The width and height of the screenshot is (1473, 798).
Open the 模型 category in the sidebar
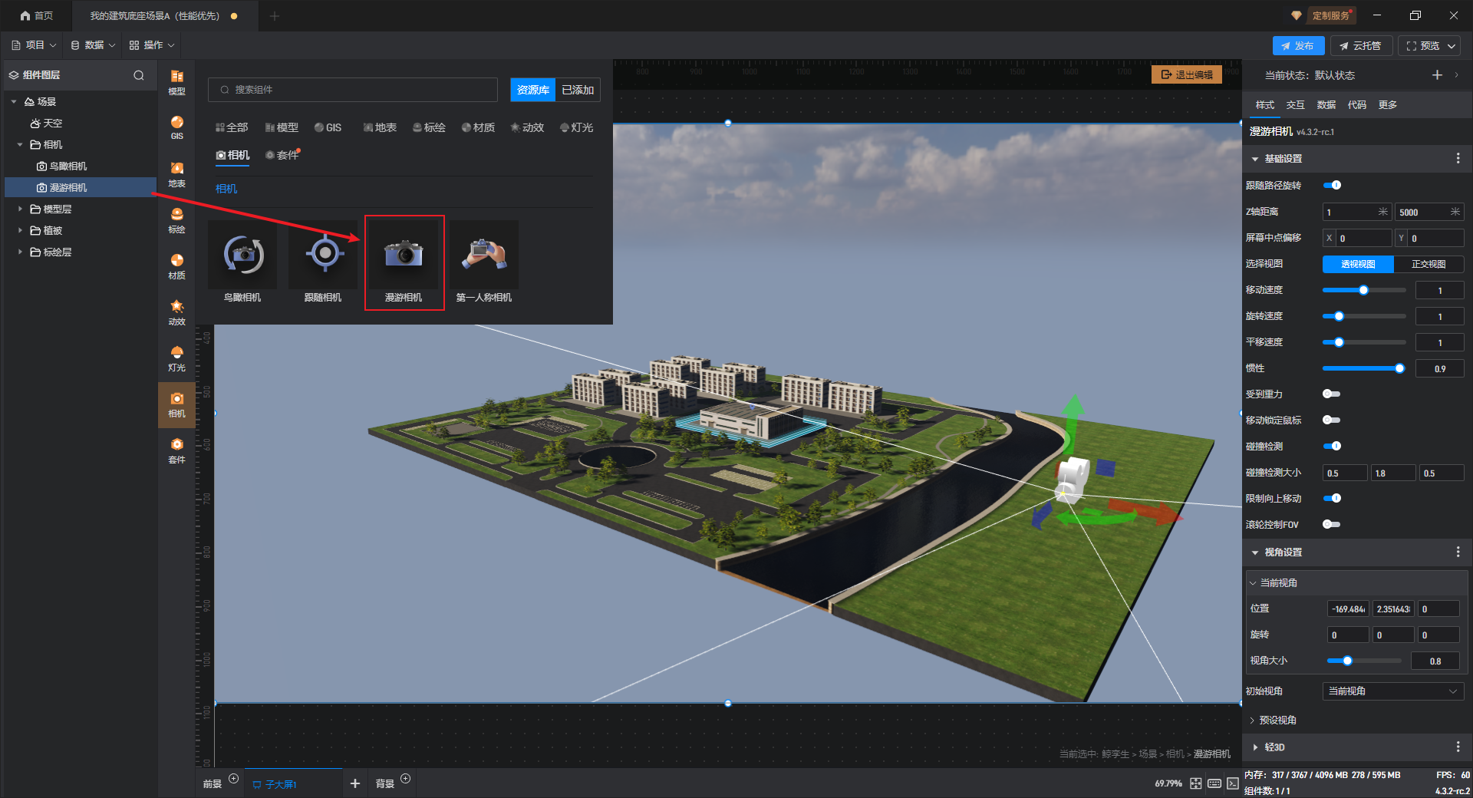click(176, 82)
